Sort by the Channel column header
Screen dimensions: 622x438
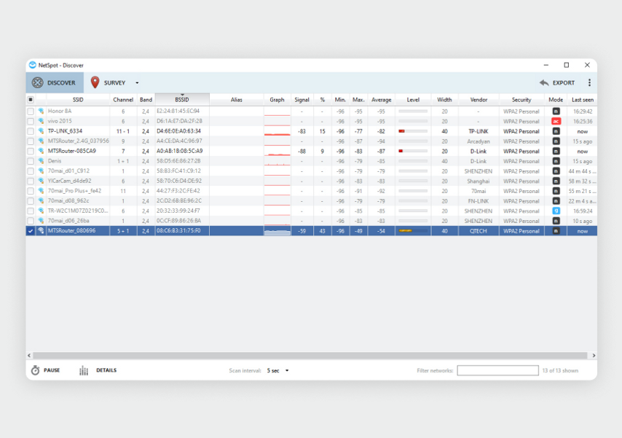click(x=123, y=100)
